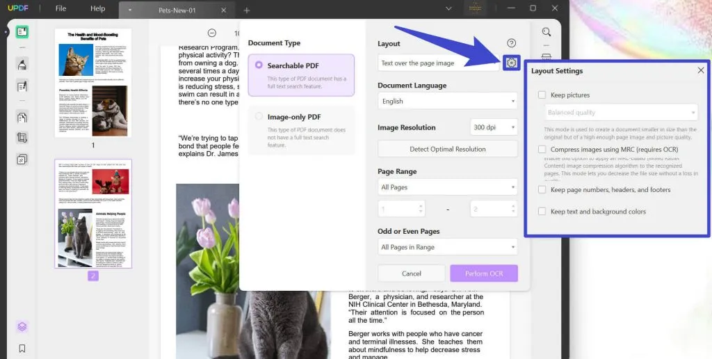Click the gold upgrade icon in title bar

tap(476, 8)
